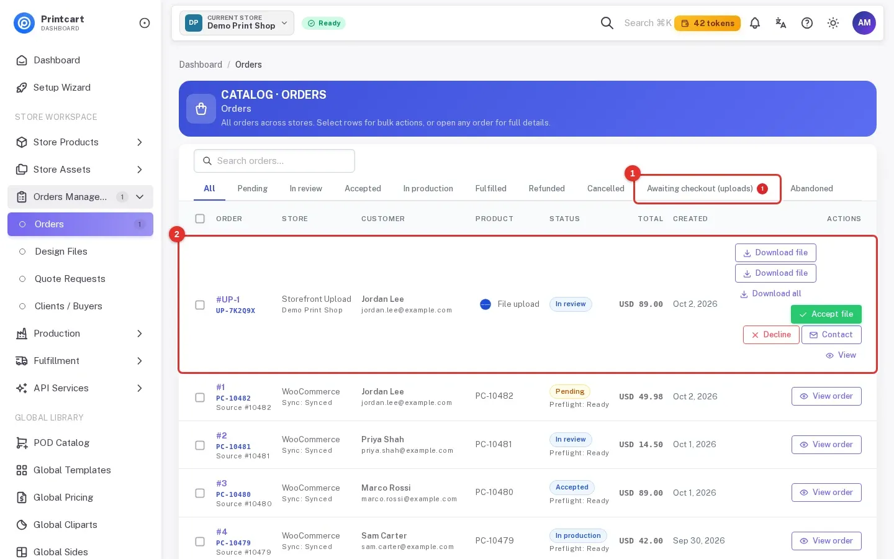
Task: Tick checkbox for order PC-10481
Action: (200, 445)
